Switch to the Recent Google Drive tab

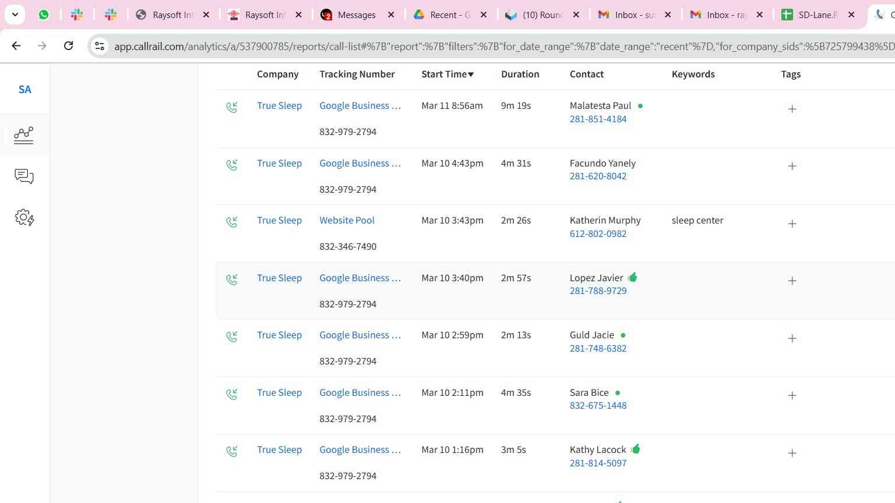[450, 15]
